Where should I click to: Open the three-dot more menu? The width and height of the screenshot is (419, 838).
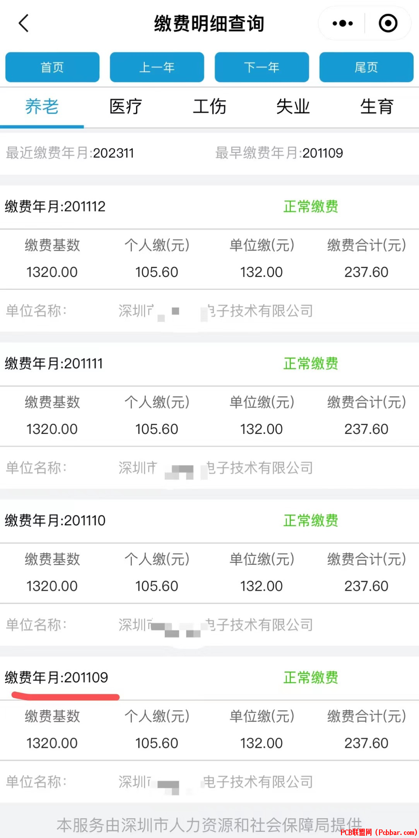(343, 23)
